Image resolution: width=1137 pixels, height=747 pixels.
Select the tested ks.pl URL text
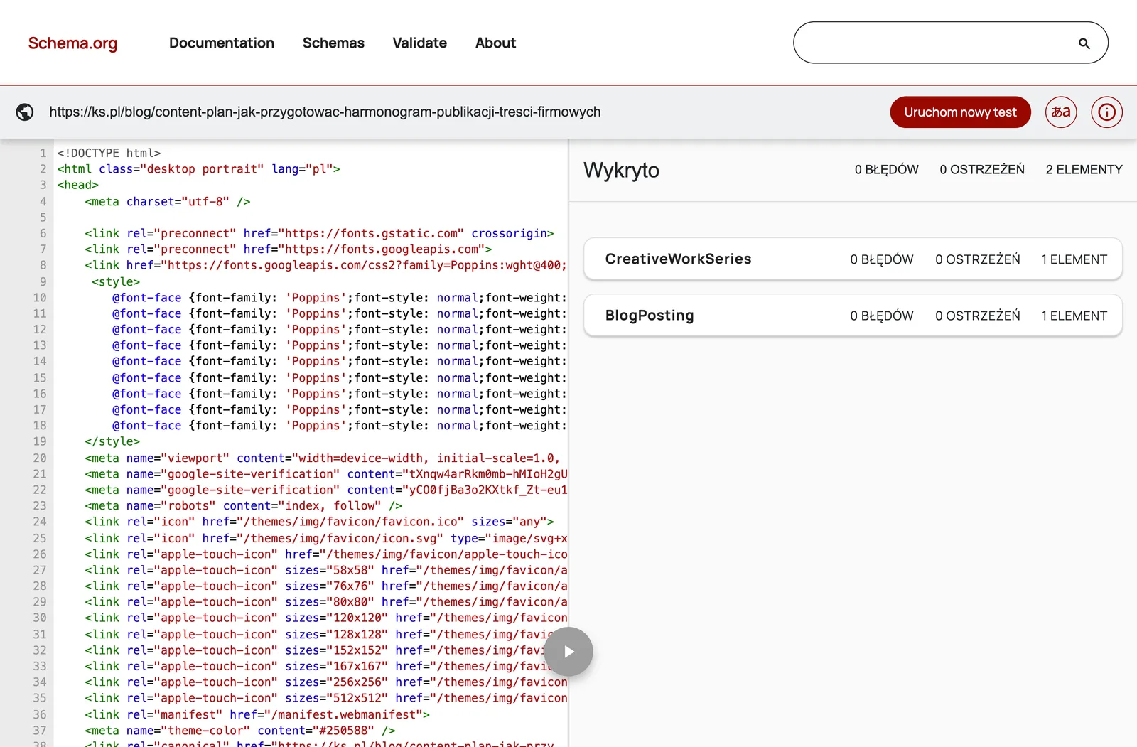point(325,112)
